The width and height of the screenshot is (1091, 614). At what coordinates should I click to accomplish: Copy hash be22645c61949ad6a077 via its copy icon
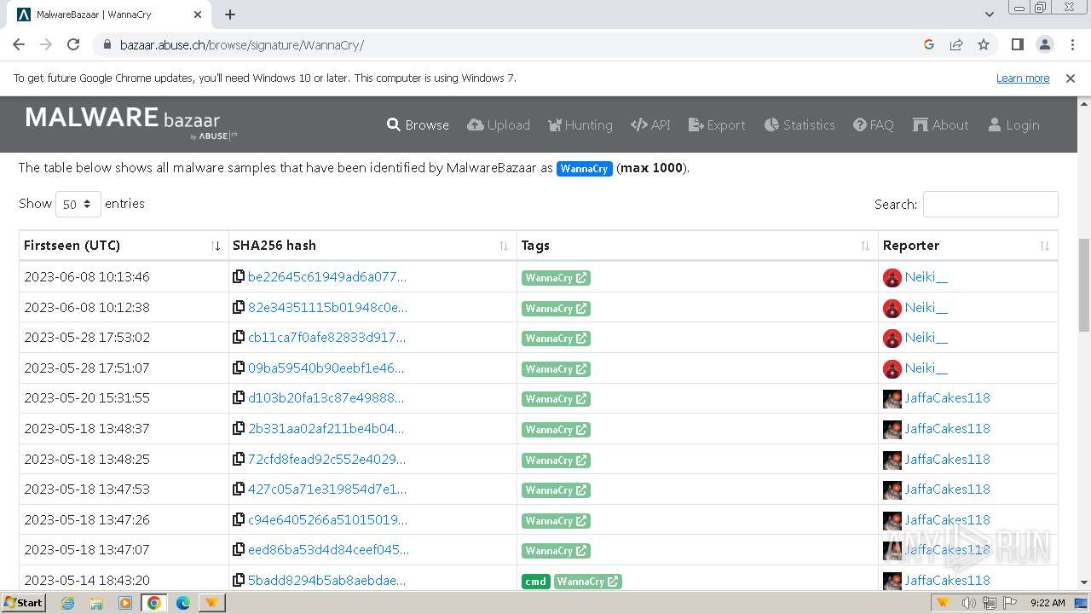(x=239, y=276)
